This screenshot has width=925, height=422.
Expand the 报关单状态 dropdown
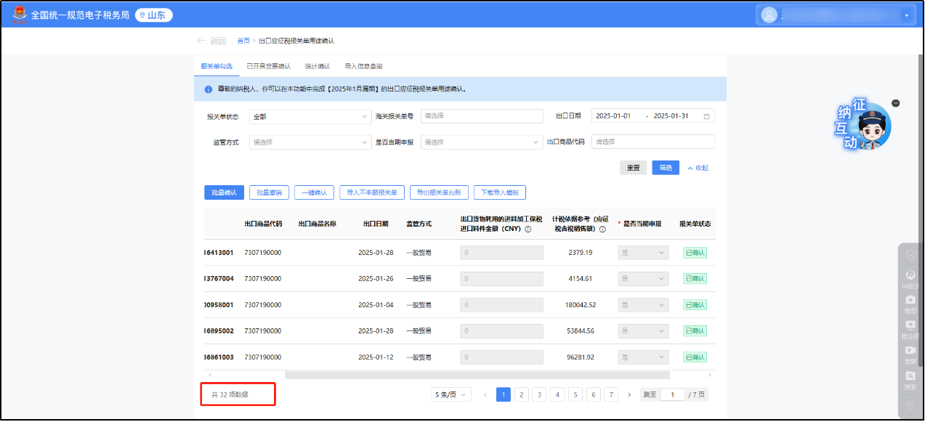310,116
